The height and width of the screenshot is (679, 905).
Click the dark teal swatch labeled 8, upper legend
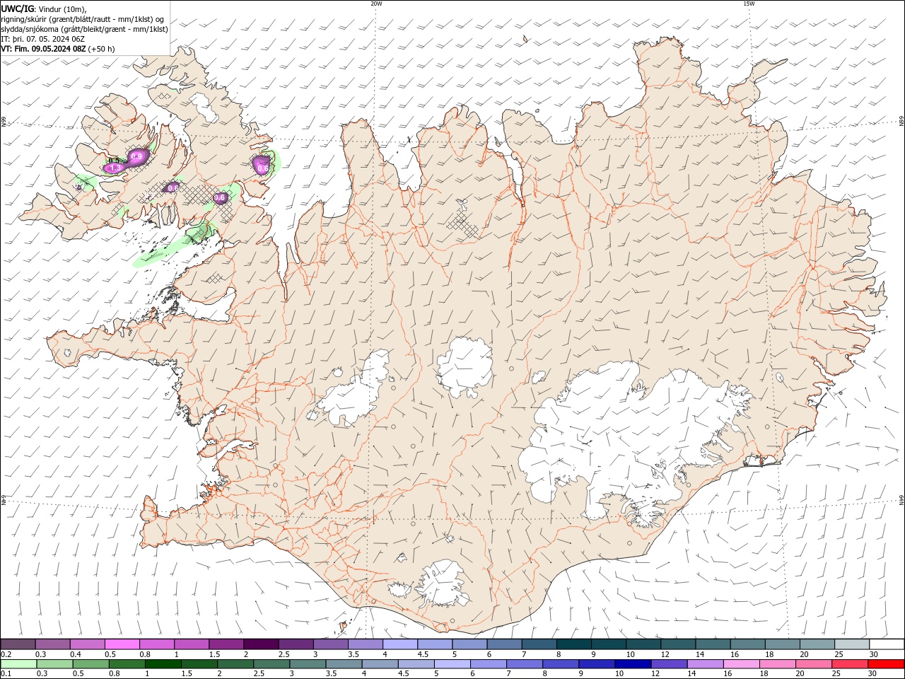pos(574,644)
